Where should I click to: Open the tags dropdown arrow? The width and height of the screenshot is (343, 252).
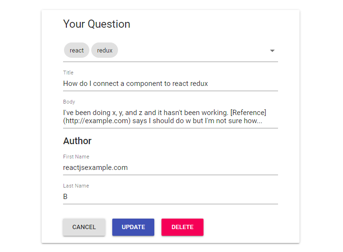click(272, 51)
